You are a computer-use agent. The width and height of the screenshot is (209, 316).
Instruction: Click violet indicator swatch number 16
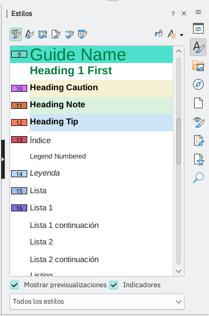(x=19, y=208)
